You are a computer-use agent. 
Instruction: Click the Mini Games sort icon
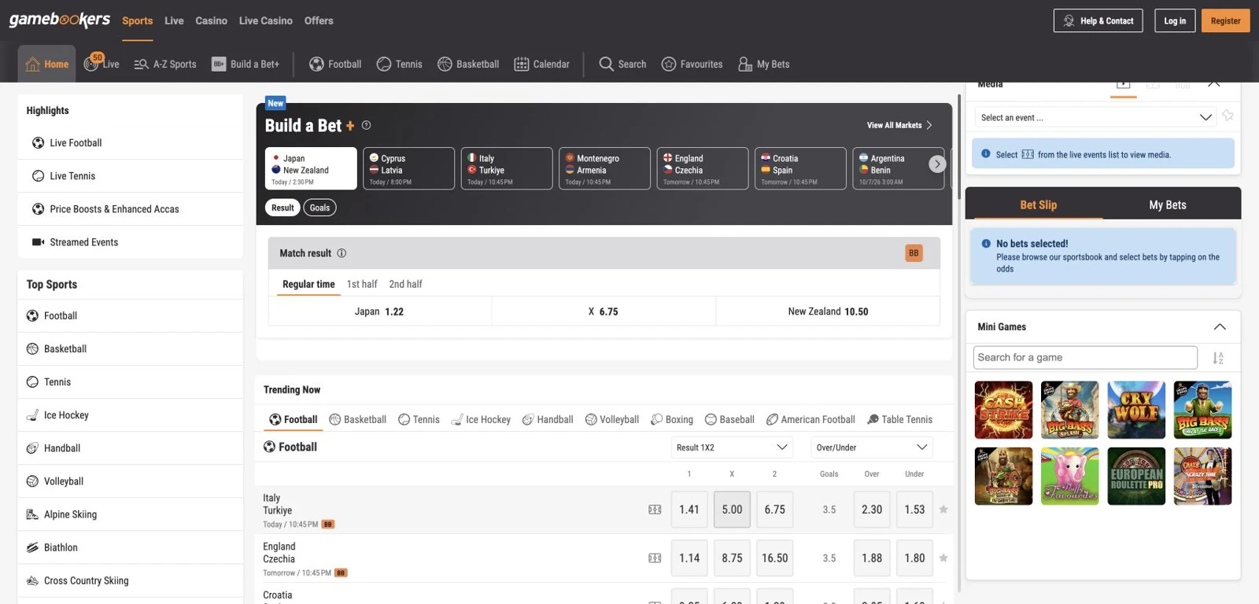click(1218, 358)
